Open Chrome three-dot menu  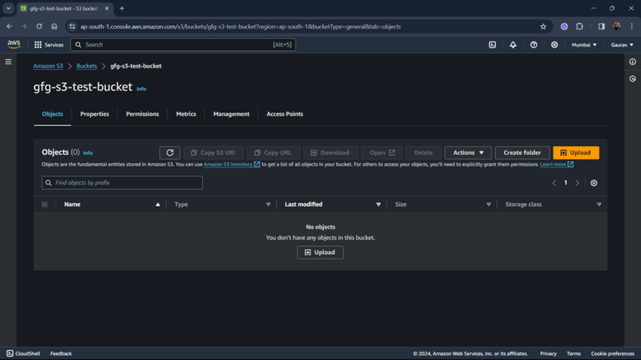coord(632,27)
